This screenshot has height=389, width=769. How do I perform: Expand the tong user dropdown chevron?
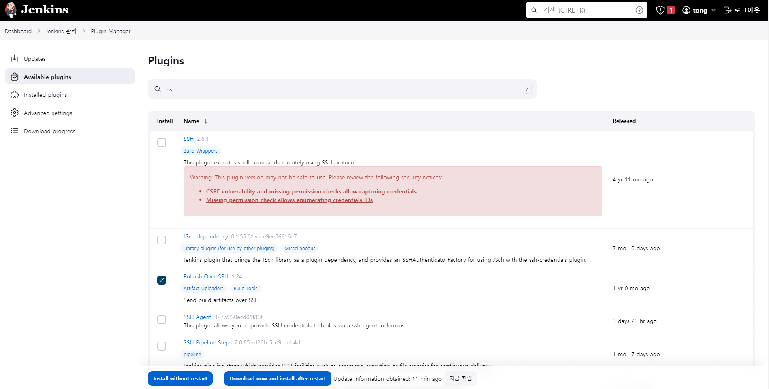[713, 10]
